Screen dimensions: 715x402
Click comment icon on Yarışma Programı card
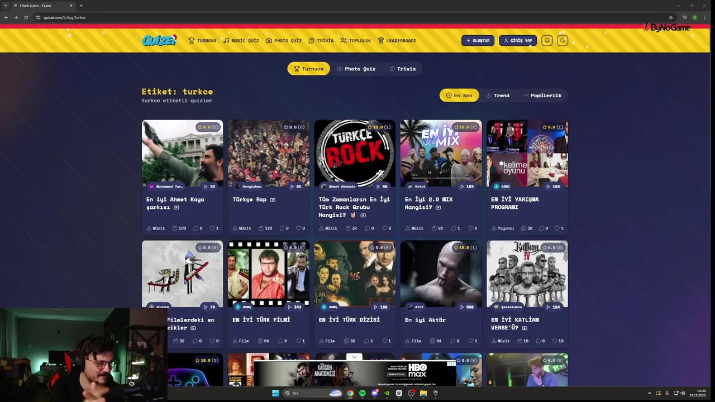tap(542, 228)
